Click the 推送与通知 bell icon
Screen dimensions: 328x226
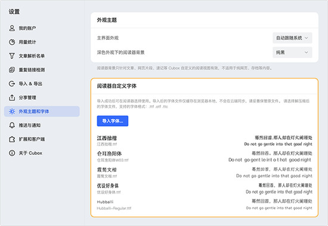[12, 125]
